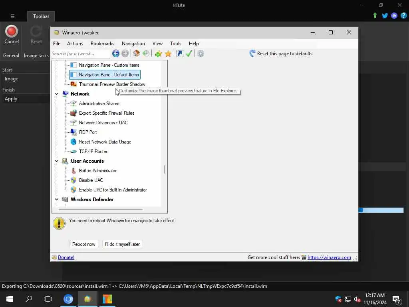Open Task View on taskbar

[48, 299]
